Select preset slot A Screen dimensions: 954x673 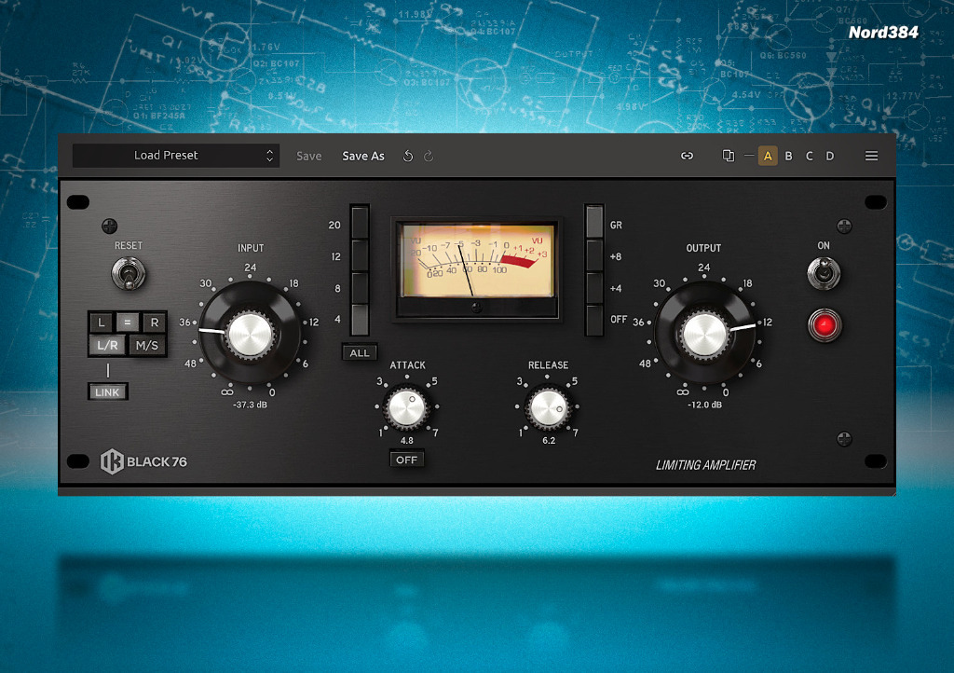pyautogui.click(x=768, y=157)
